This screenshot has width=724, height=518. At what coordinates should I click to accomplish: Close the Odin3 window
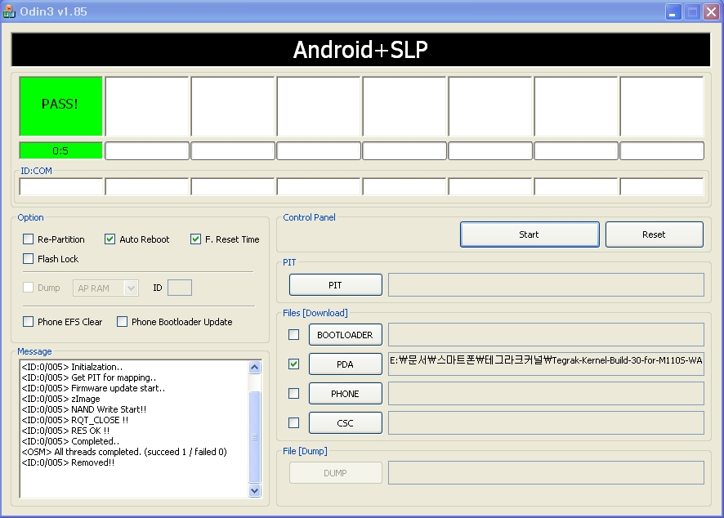click(x=710, y=11)
